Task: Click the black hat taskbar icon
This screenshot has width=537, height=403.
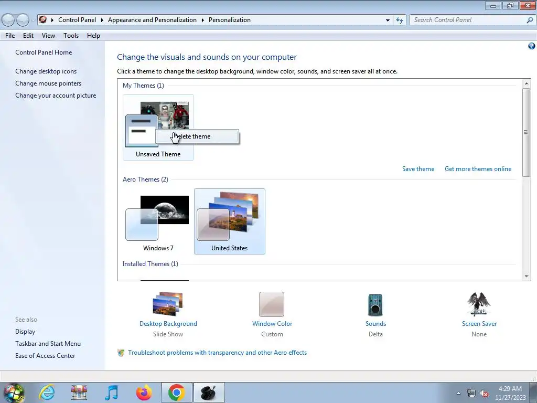Action: tap(209, 393)
